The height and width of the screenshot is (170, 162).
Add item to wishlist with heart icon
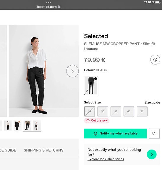(154, 133)
